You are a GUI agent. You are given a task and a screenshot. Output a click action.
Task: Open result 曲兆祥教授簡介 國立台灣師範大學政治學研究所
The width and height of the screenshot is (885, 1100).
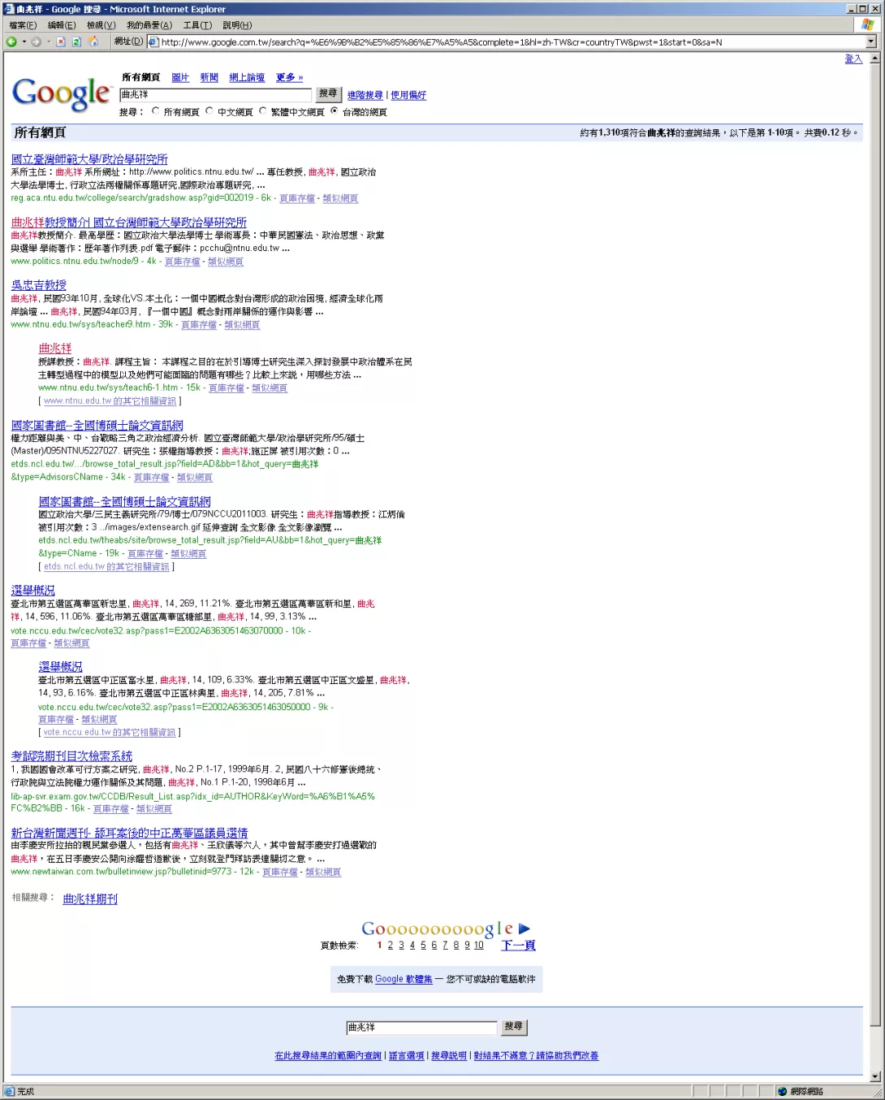click(x=129, y=222)
